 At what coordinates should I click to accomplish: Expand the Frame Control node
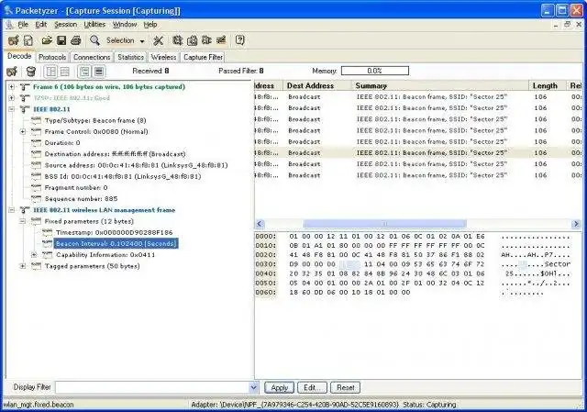pyautogui.click(x=23, y=132)
